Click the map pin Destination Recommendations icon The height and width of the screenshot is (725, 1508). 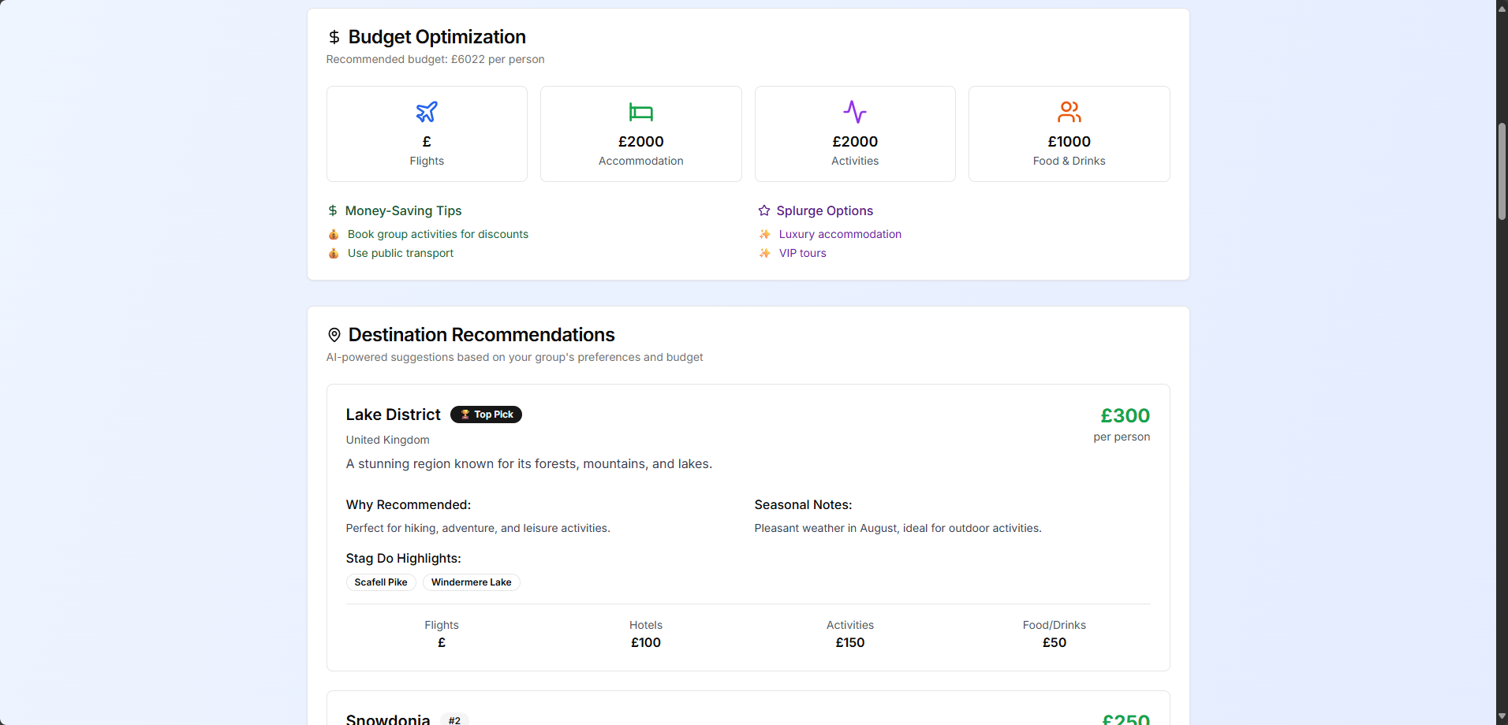[334, 335]
